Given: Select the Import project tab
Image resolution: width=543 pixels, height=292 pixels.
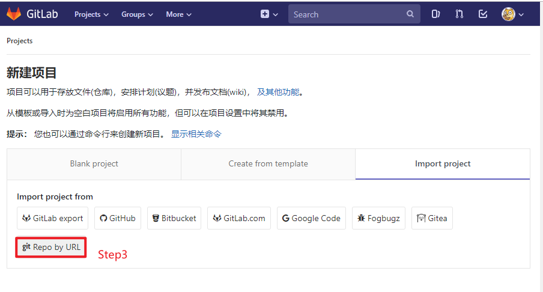Looking at the screenshot, I should (x=443, y=164).
